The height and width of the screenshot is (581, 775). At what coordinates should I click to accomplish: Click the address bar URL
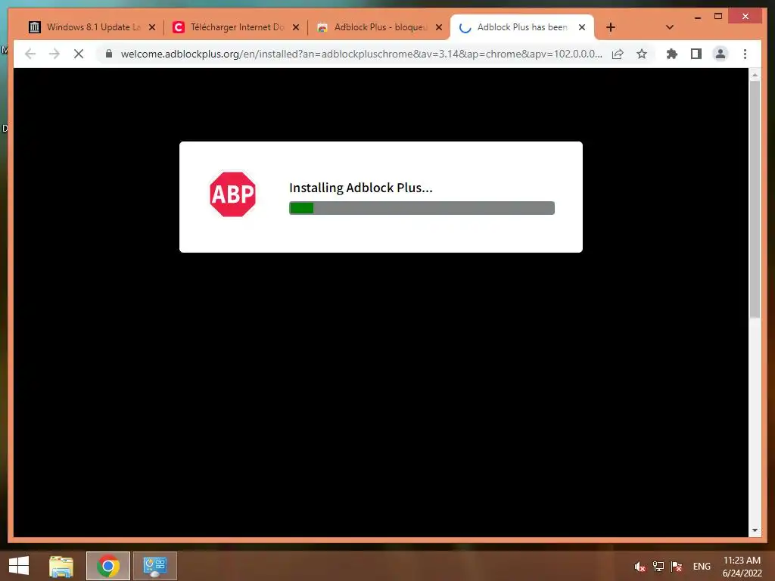361,54
